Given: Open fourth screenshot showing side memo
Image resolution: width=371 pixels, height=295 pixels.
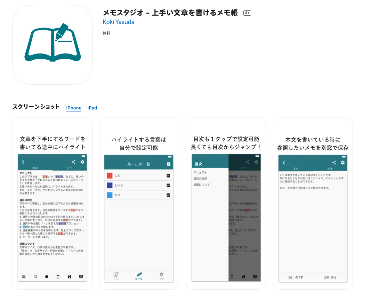Looking at the screenshot, I should [x=313, y=203].
